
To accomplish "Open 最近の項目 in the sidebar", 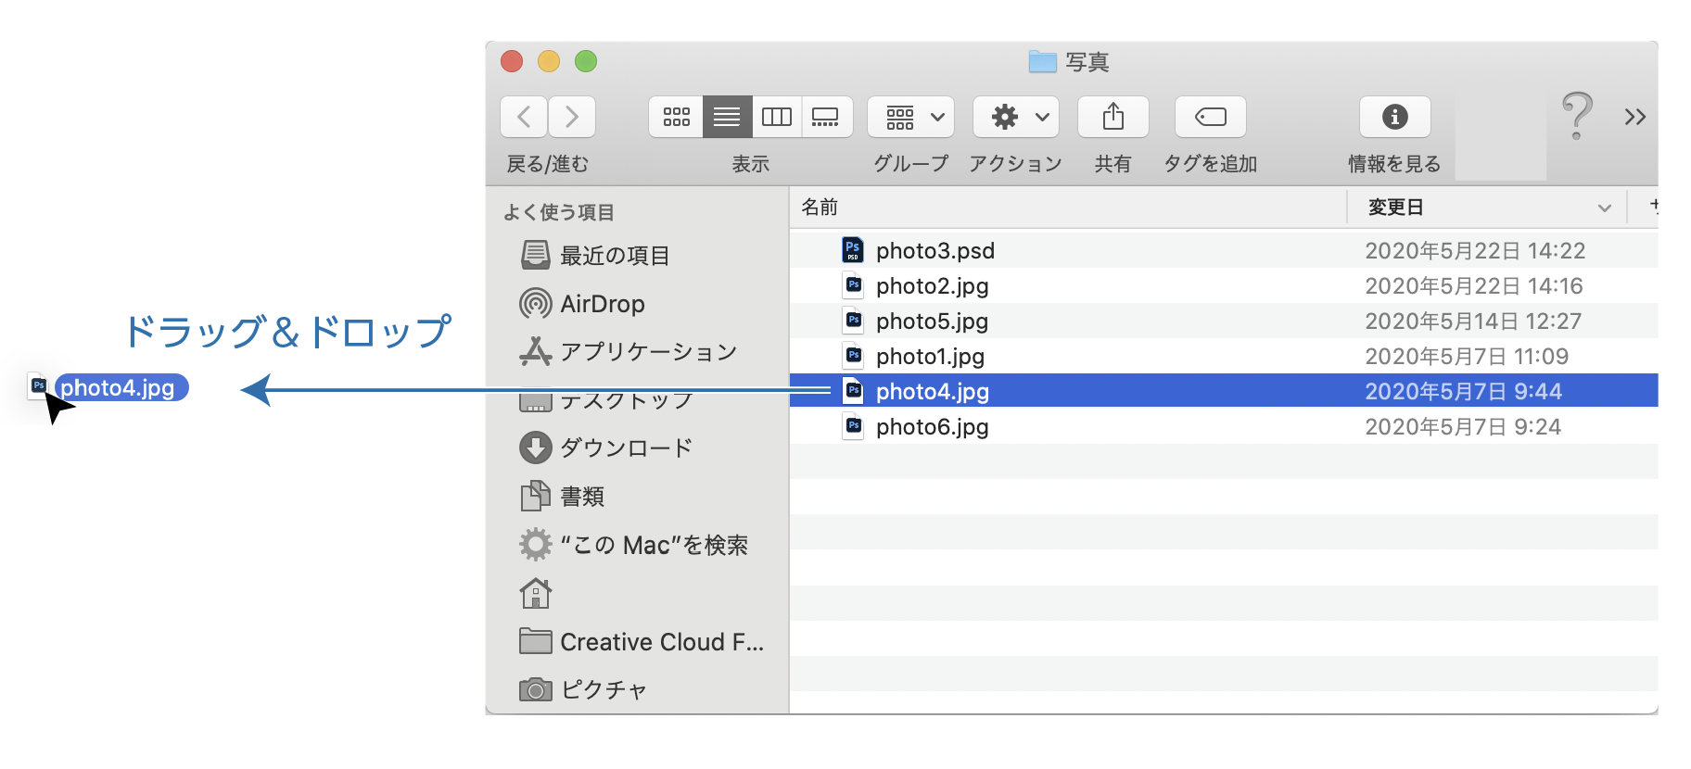I will [595, 255].
